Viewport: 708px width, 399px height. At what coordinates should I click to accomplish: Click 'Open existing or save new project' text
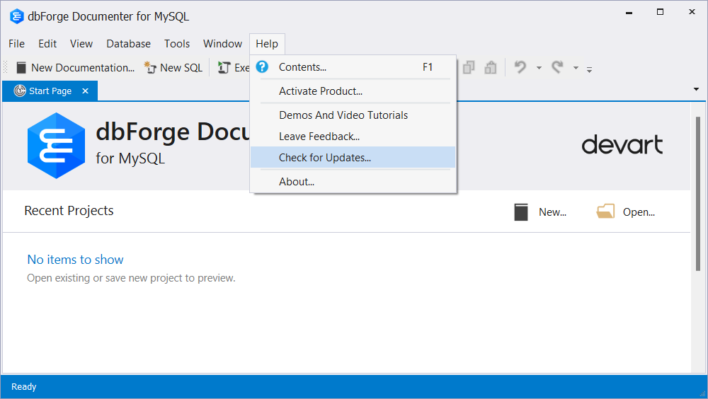131,278
